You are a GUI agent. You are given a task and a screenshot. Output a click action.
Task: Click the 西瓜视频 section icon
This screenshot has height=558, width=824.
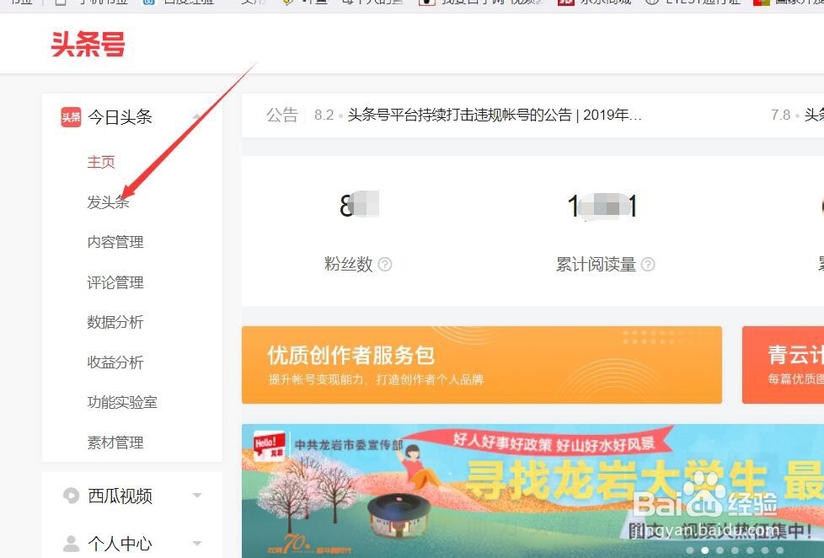(71, 496)
